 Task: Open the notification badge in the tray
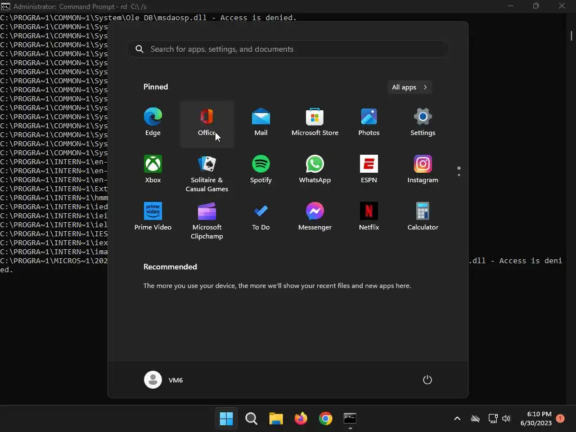[x=560, y=418]
